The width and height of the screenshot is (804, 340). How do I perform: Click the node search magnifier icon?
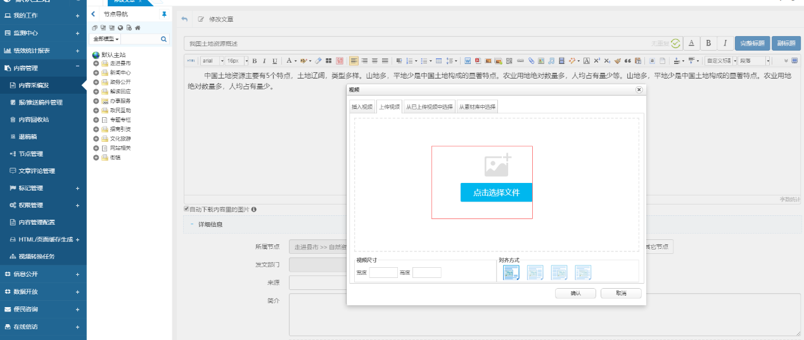(163, 39)
